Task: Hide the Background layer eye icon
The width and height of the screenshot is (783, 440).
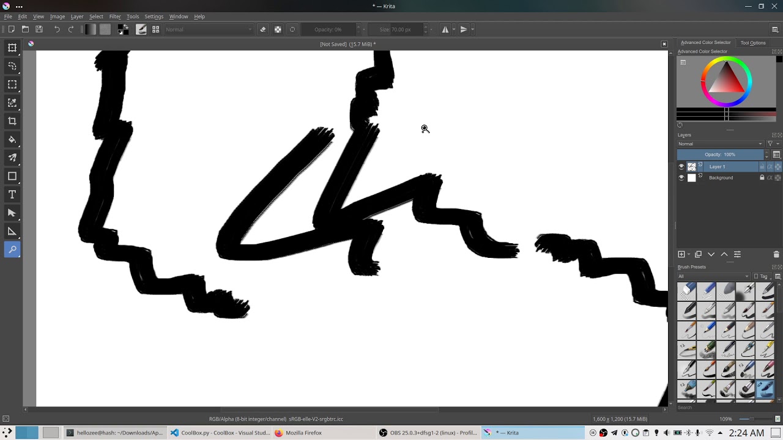Action: 681,178
